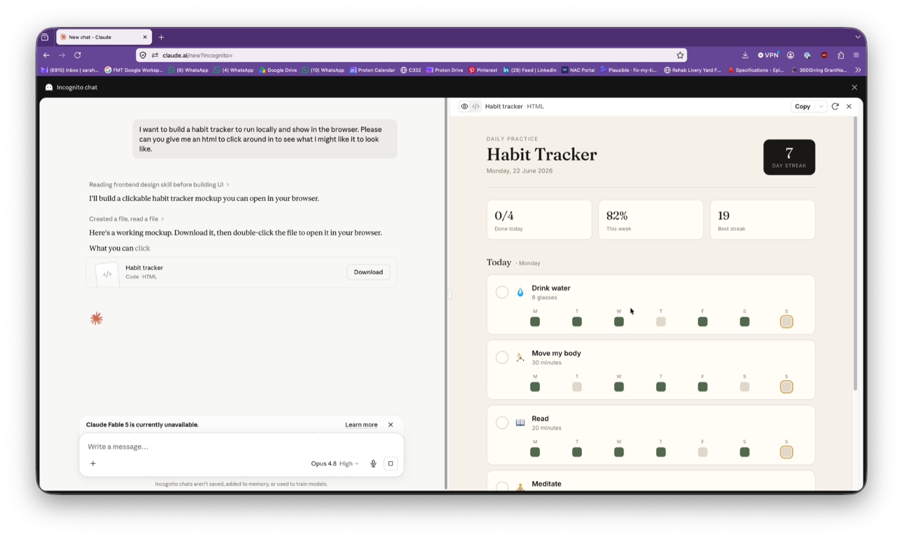Toggle Move my body Friday green square
The image size is (903, 539).
703,387
